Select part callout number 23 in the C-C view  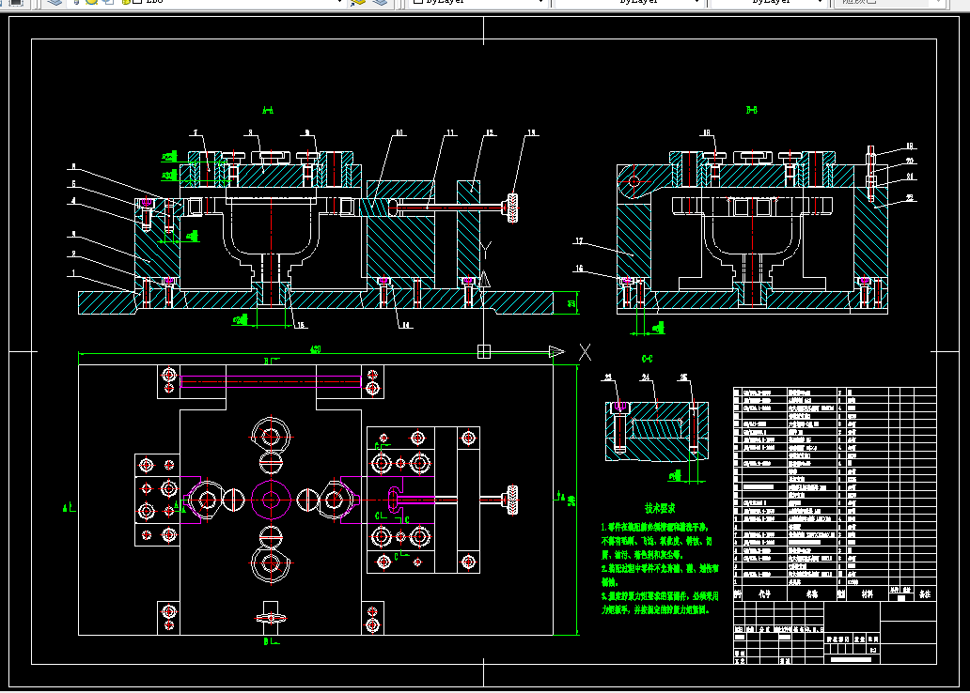608,377
